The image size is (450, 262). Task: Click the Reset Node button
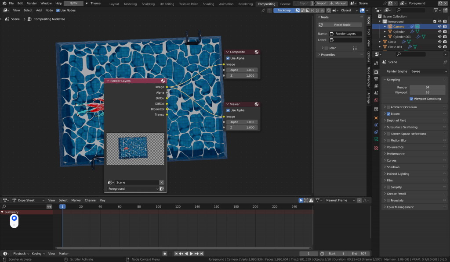point(342,25)
